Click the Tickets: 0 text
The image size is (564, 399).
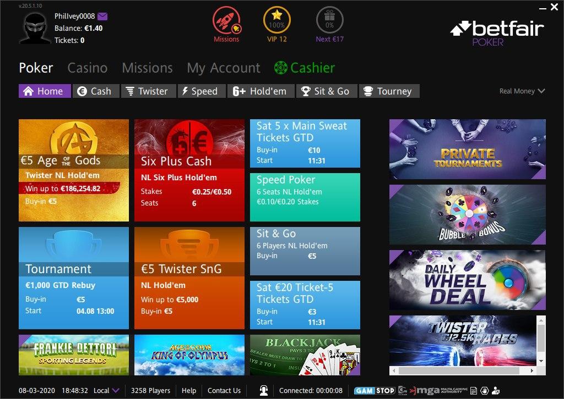[x=69, y=40]
